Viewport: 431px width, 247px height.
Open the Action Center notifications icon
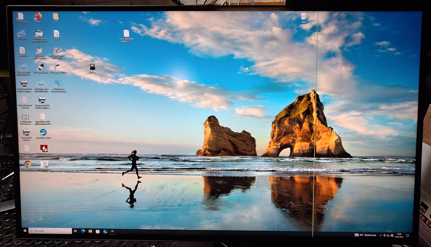coord(408,235)
